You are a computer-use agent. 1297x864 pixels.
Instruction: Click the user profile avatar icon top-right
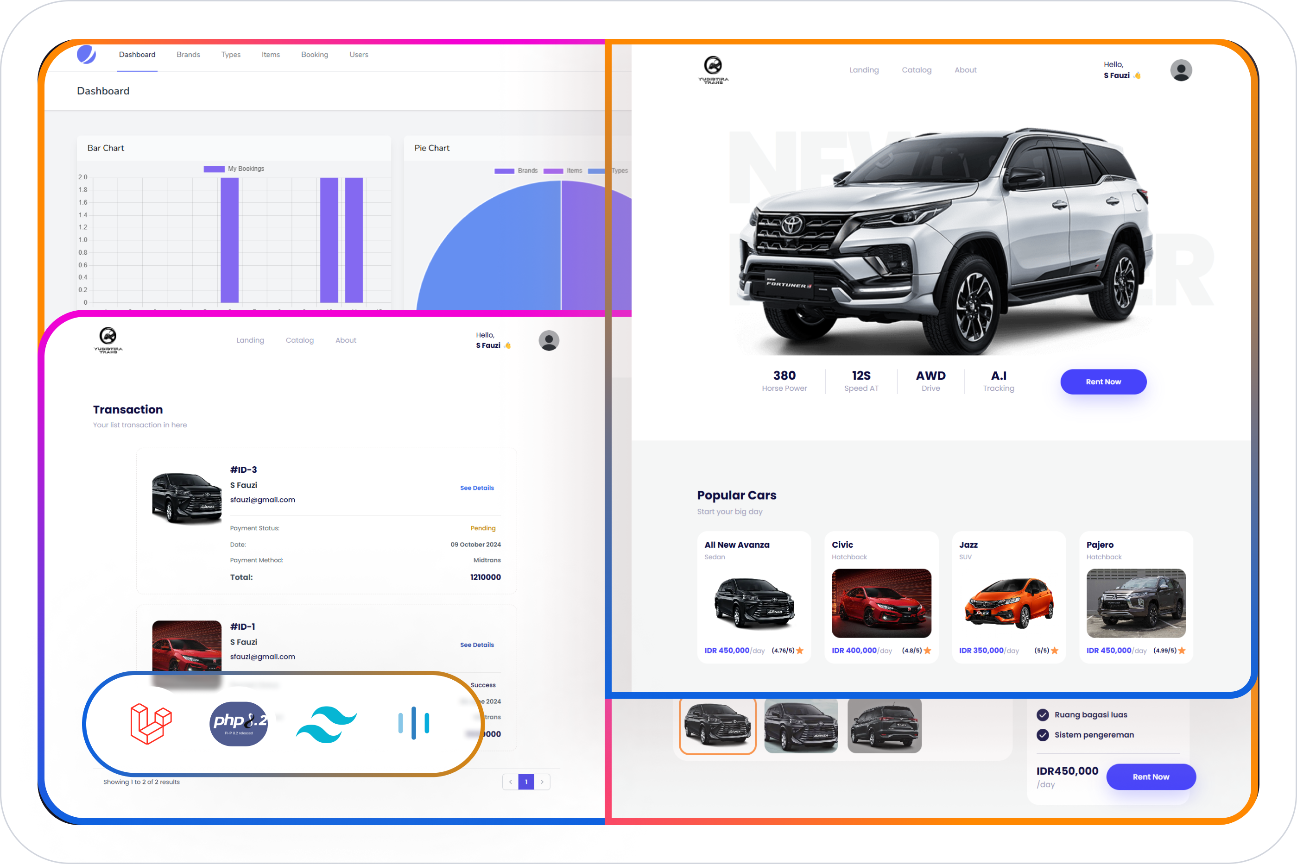click(x=1180, y=69)
